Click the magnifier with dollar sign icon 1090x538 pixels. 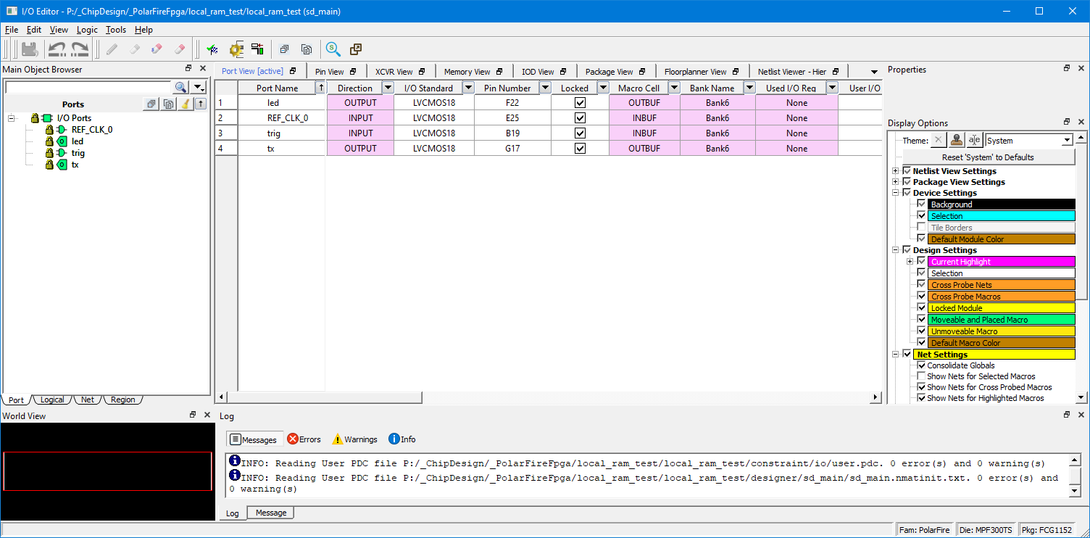pyautogui.click(x=333, y=49)
